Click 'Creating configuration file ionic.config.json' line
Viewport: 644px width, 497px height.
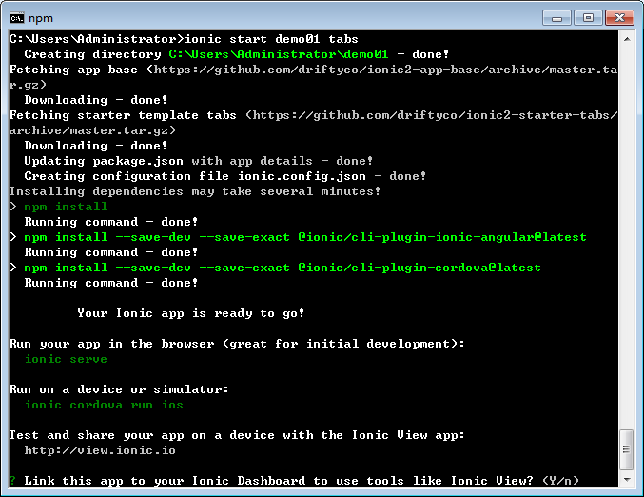[225, 176]
